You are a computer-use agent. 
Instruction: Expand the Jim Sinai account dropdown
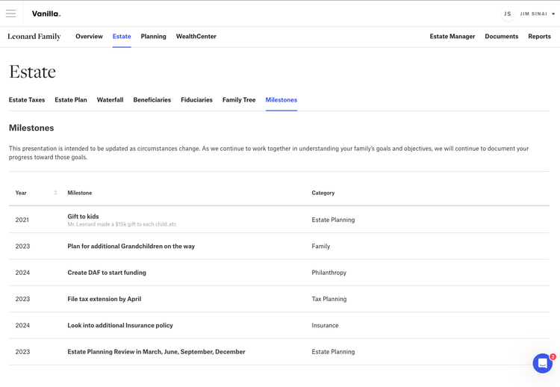click(553, 14)
